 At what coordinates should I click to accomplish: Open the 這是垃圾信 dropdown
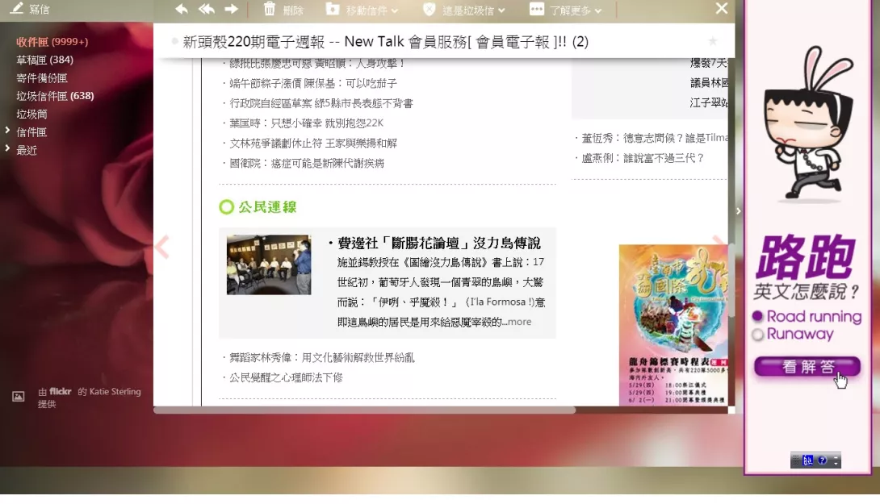(474, 10)
